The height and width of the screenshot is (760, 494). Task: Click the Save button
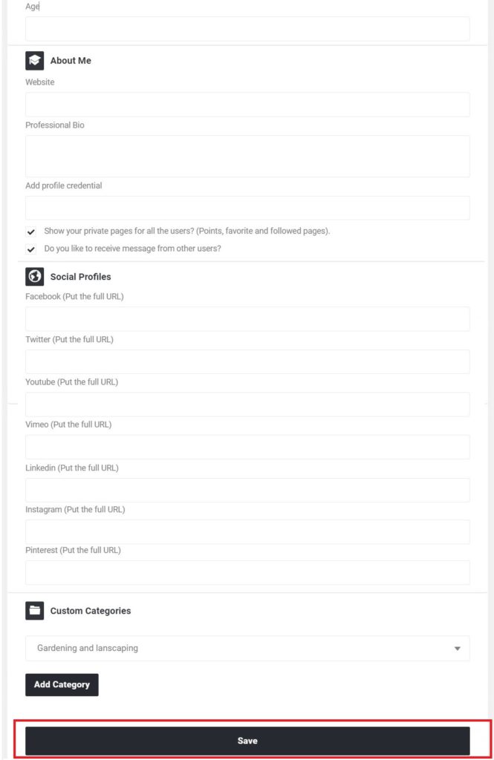pyautogui.click(x=247, y=741)
